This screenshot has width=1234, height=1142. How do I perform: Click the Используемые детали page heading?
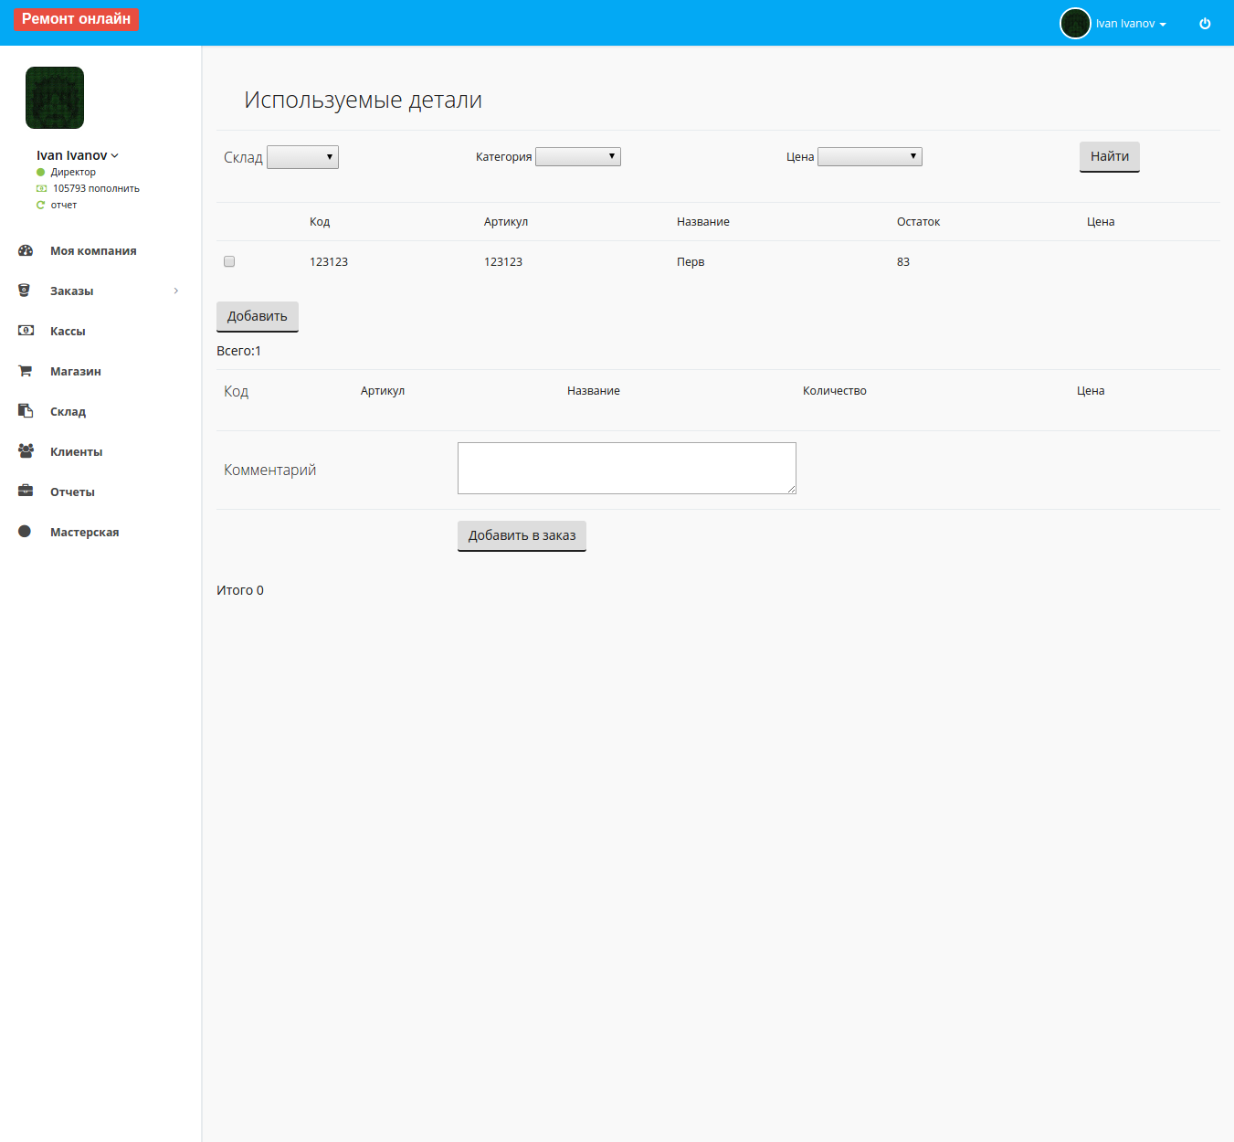[x=363, y=100]
